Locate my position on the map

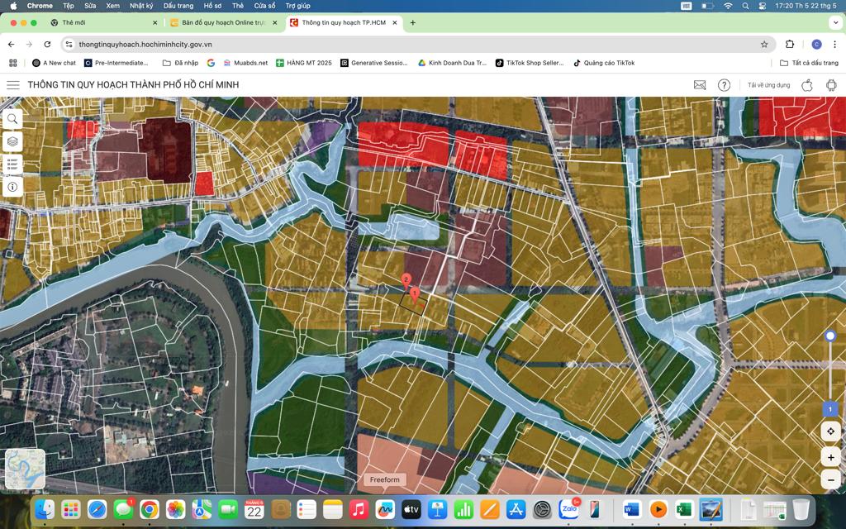click(830, 431)
